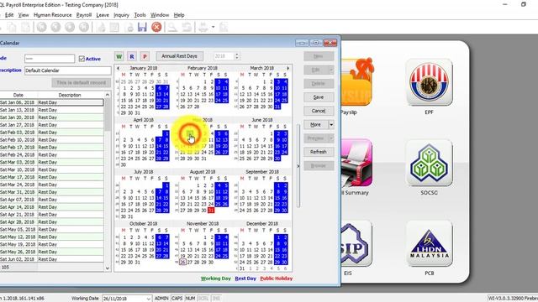The image size is (538, 302).
Task: Click the Save button in Calendar dialog
Action: pos(319,97)
